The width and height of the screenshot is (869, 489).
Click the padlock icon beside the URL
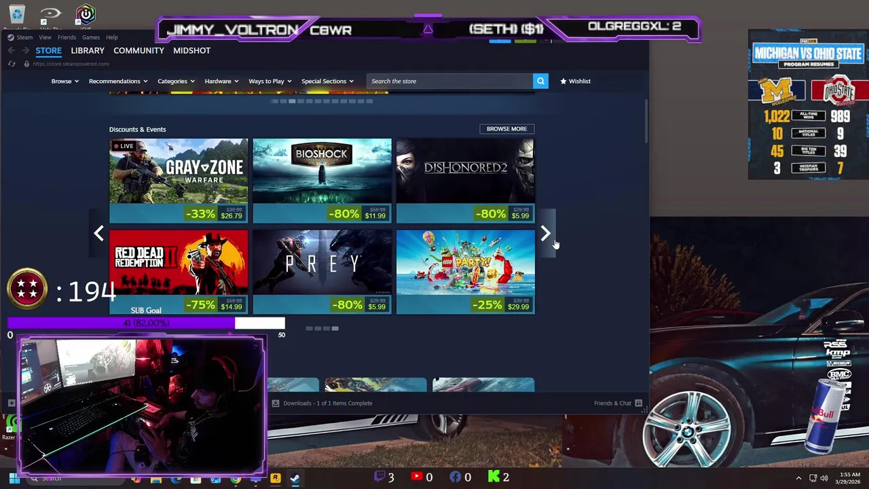pos(26,64)
